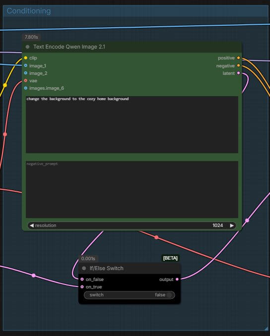Click the negative output socket

click(x=238, y=65)
